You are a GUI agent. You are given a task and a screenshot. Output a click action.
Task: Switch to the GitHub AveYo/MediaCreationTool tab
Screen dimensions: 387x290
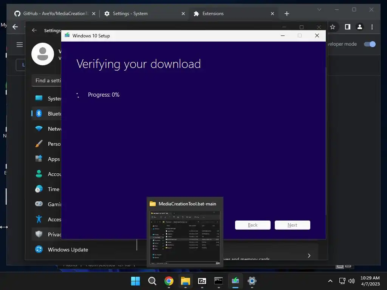pos(55,14)
